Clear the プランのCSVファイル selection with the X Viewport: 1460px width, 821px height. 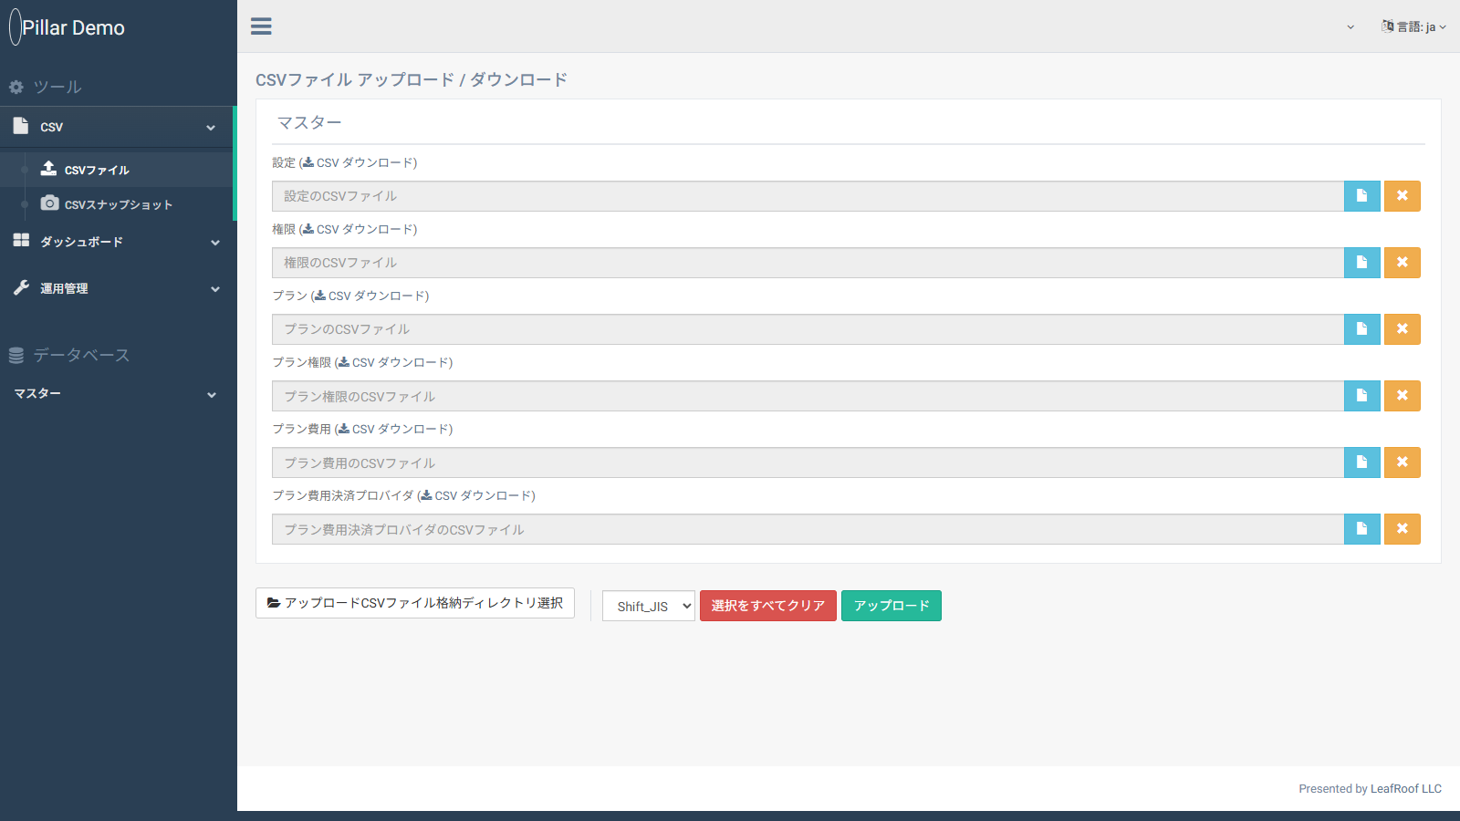tap(1403, 329)
